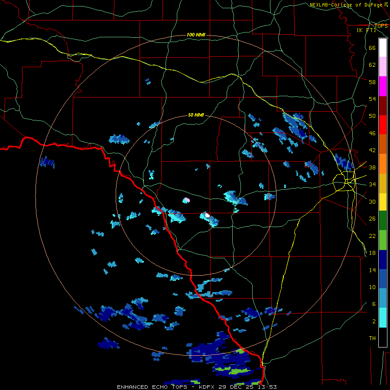This screenshot has width=390, height=390.
Task: Click the 30 legend value
Action: tap(372, 201)
